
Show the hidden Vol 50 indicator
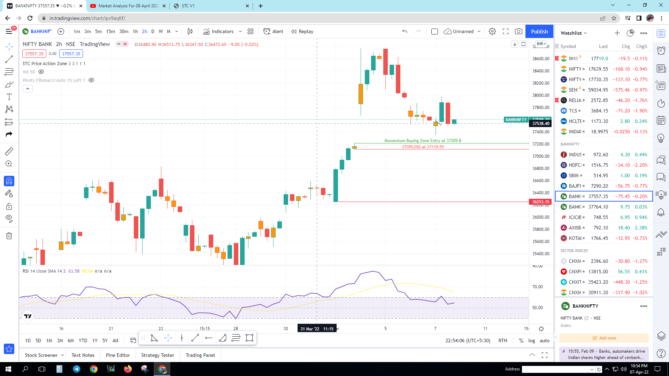tap(41, 72)
